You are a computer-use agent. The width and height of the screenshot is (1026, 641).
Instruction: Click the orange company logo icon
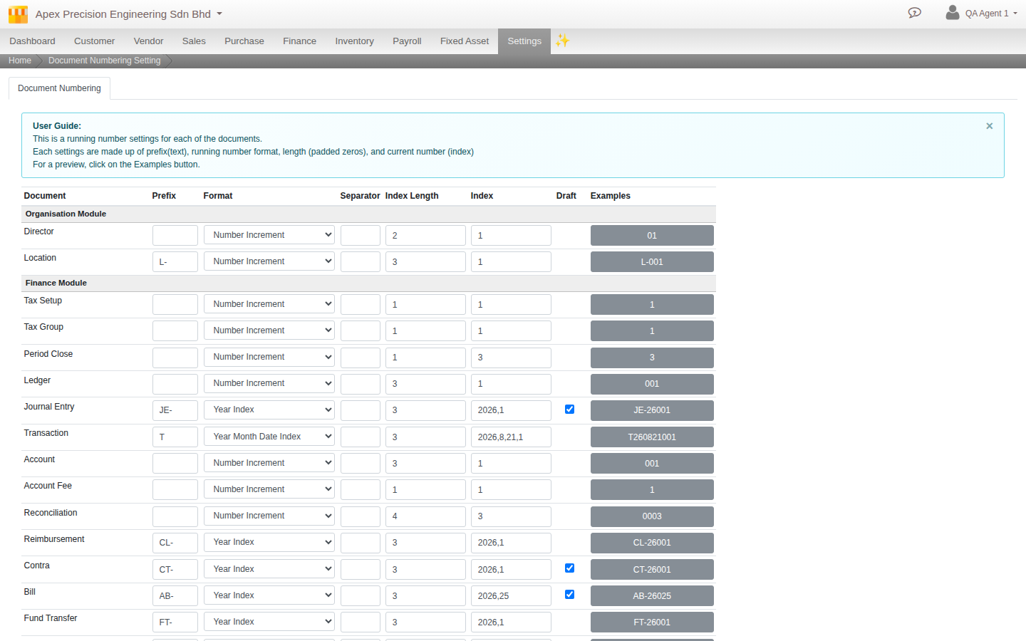pos(18,14)
